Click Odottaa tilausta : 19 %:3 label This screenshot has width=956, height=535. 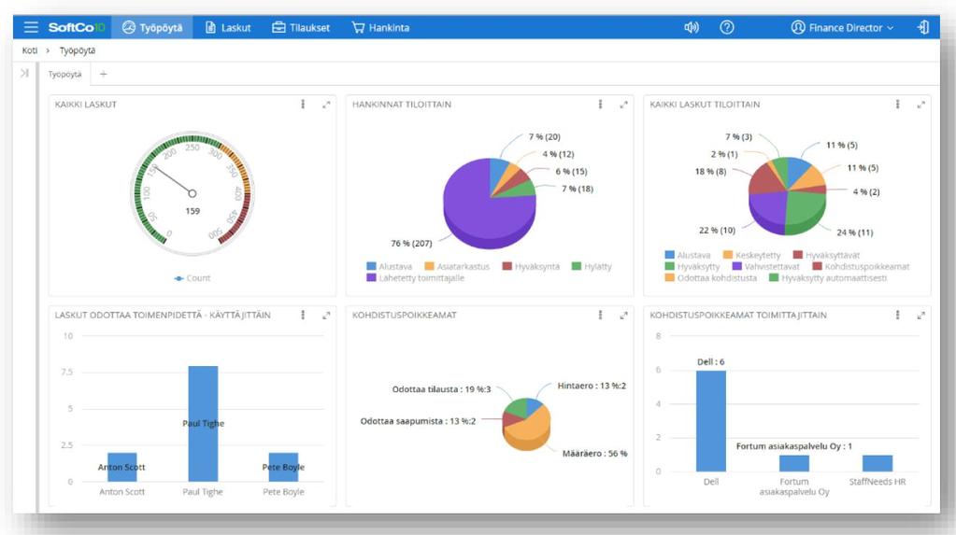[x=441, y=389]
